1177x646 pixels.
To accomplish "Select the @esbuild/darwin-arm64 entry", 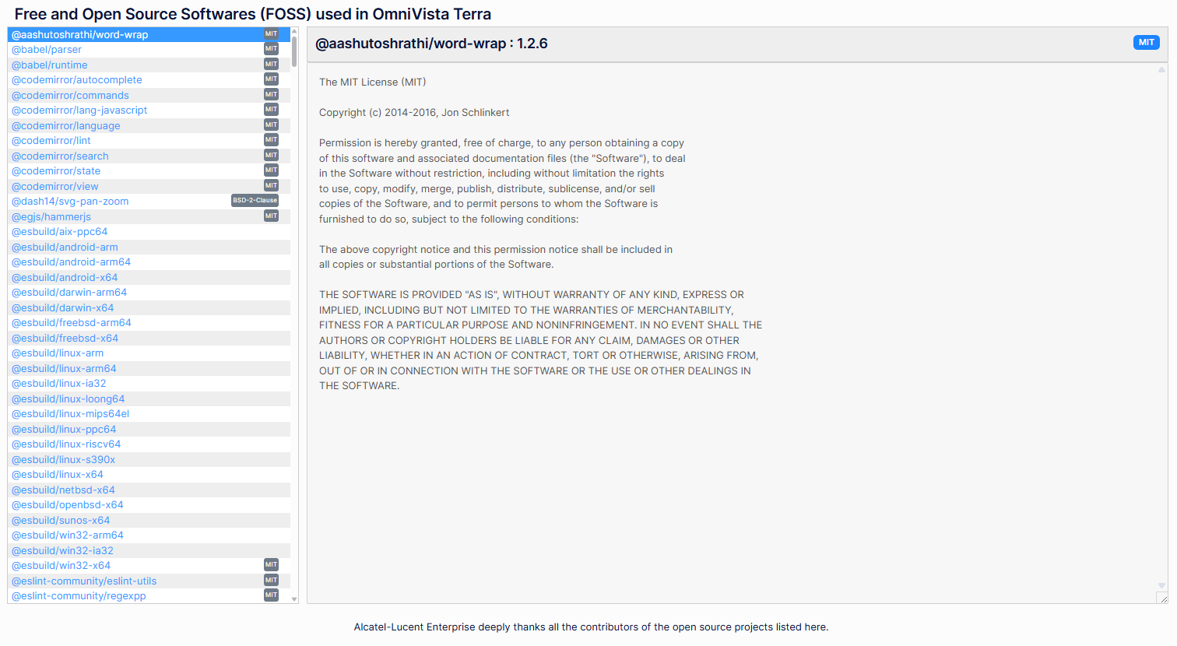I will click(69, 293).
